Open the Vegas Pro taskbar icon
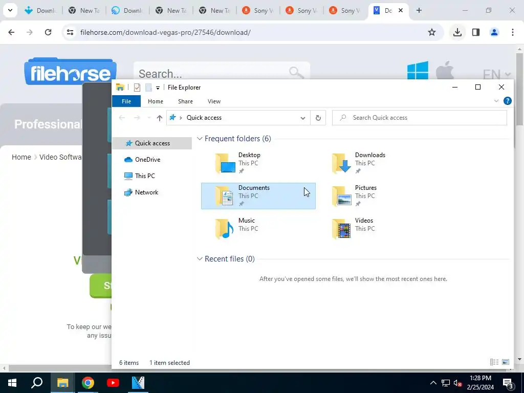Image resolution: width=524 pixels, height=393 pixels. coord(138,383)
